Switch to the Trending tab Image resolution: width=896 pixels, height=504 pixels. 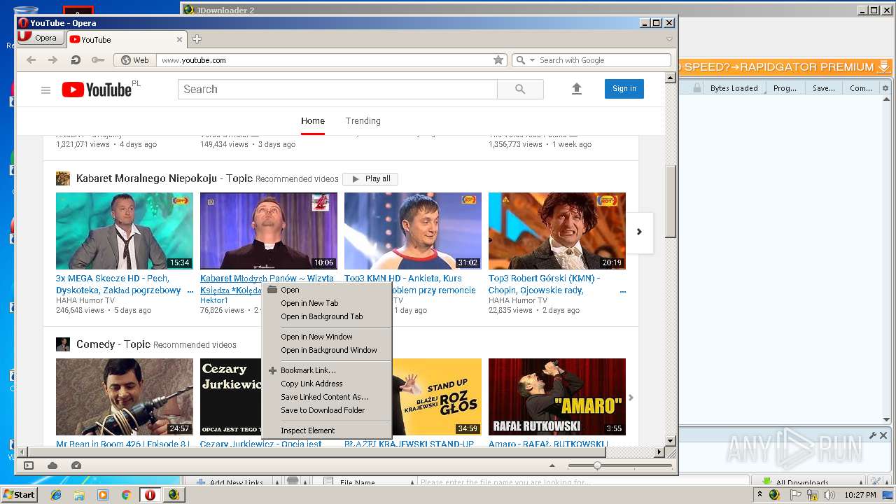click(363, 120)
